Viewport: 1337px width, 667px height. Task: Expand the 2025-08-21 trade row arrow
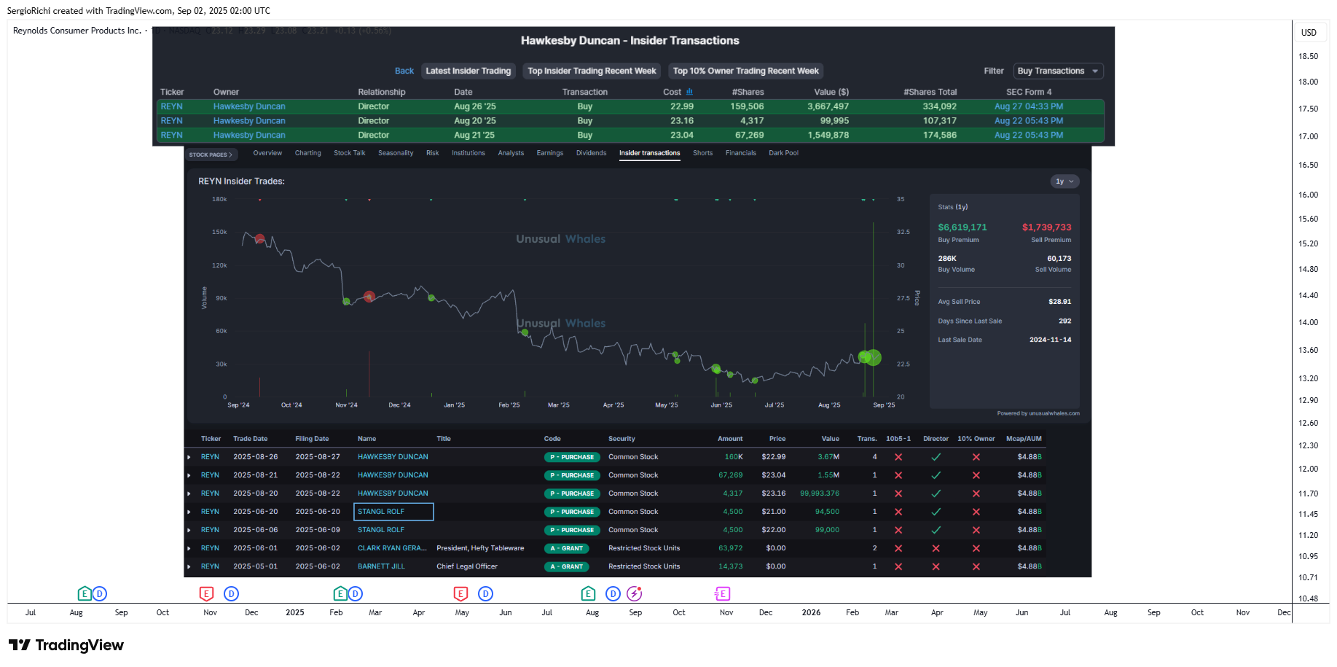tap(189, 475)
